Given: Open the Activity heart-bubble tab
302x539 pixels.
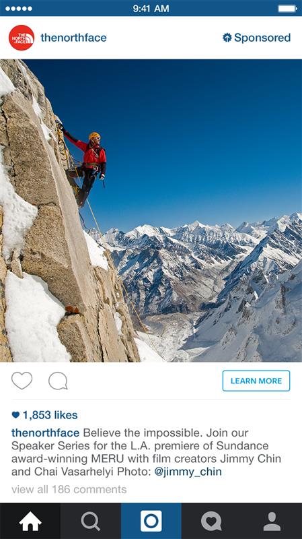Looking at the screenshot, I should tap(211, 521).
